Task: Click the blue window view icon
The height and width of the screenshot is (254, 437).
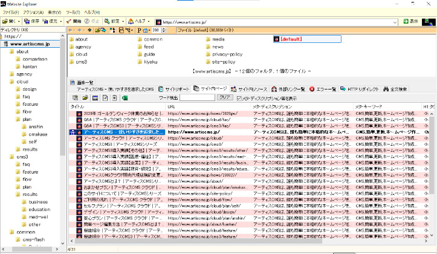Action: tap(145, 30)
